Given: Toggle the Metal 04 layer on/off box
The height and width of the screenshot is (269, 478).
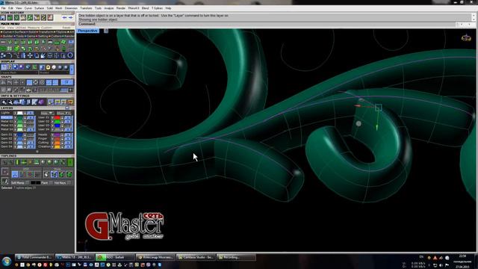Looking at the screenshot, I should tap(31, 129).
